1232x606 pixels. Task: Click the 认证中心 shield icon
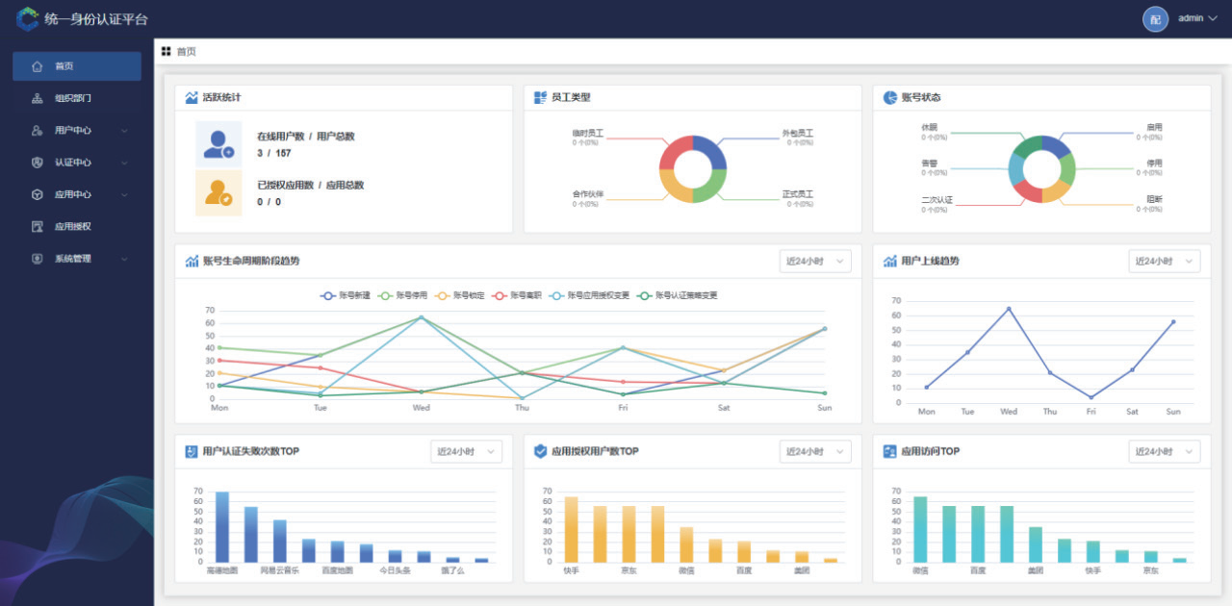point(38,163)
